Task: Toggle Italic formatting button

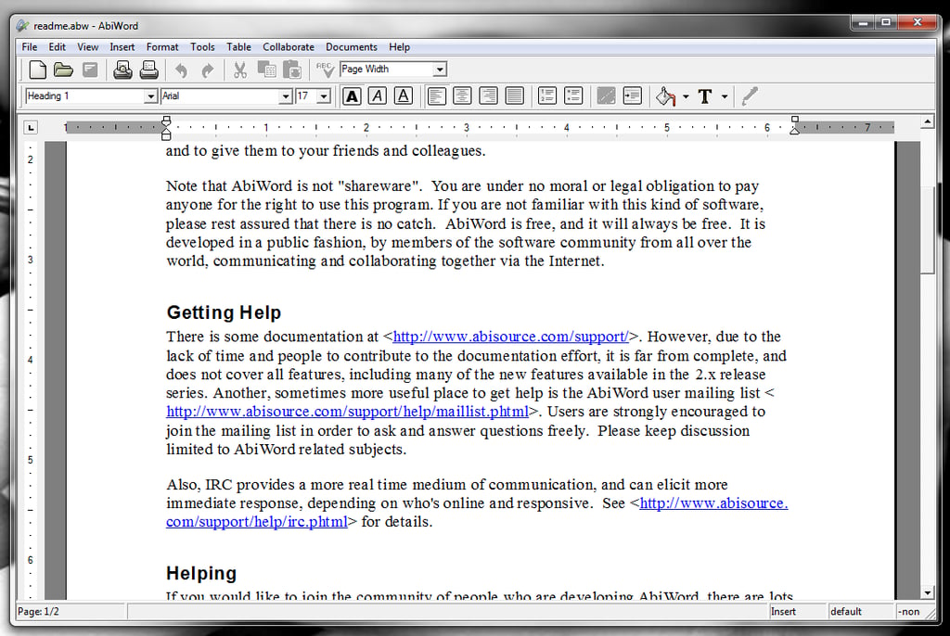Action: point(378,96)
